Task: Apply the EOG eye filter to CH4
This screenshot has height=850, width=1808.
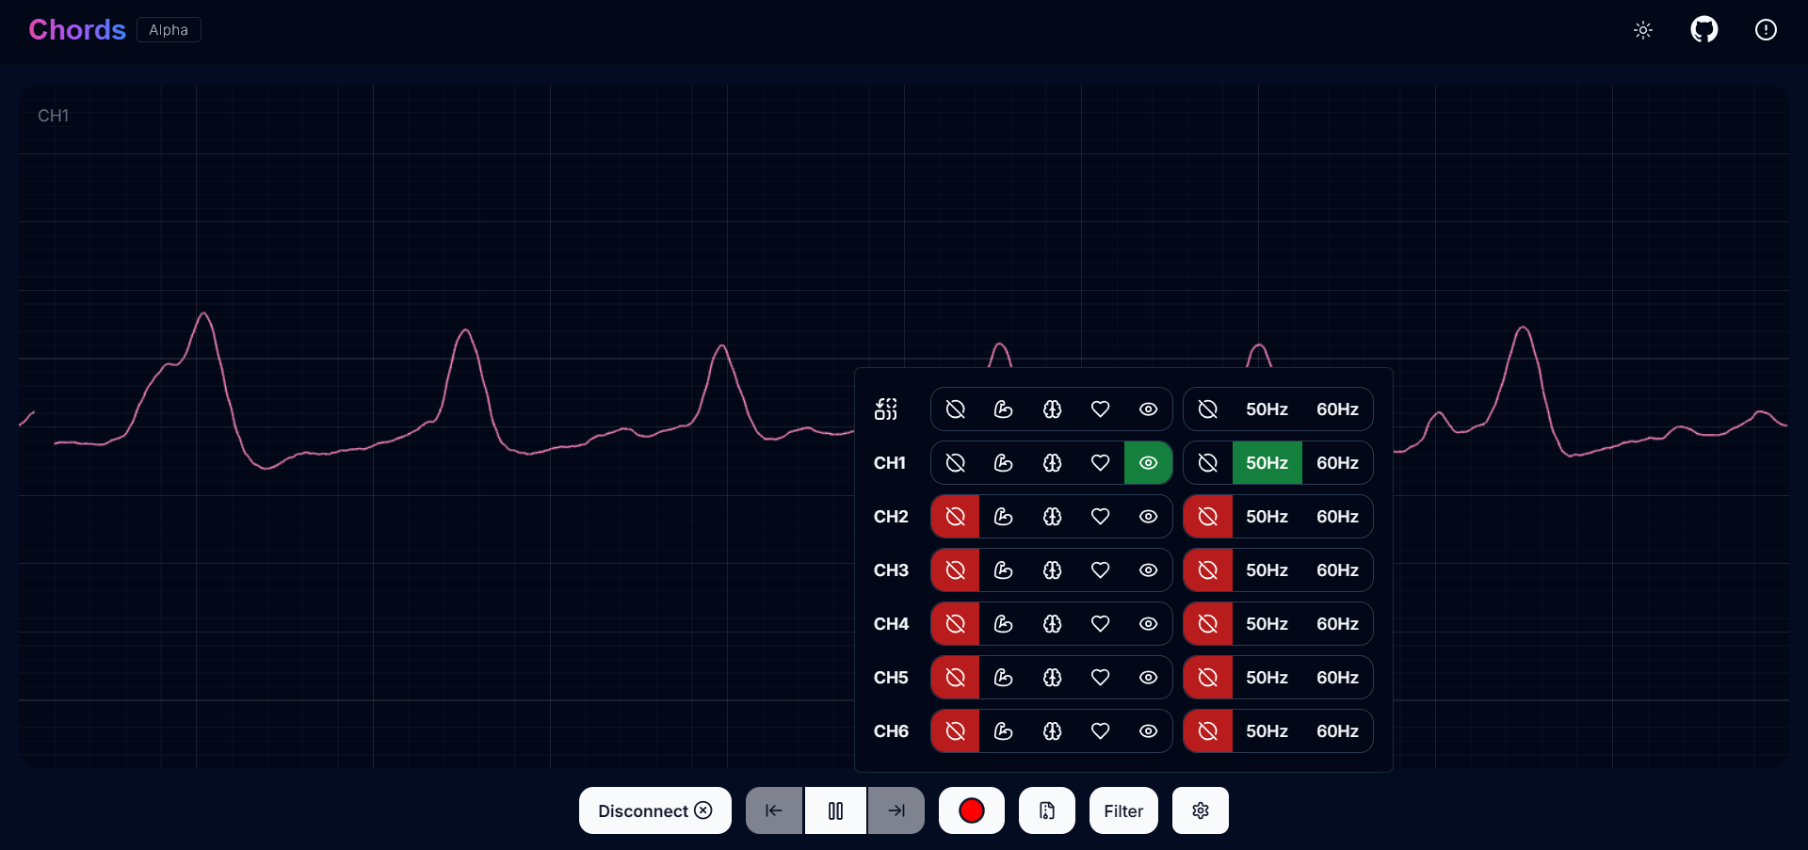Action: tap(1148, 623)
